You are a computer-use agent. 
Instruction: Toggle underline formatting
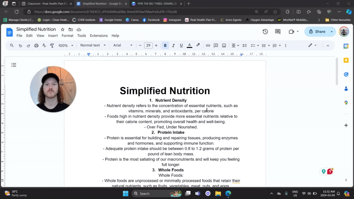pyautogui.click(x=181, y=45)
